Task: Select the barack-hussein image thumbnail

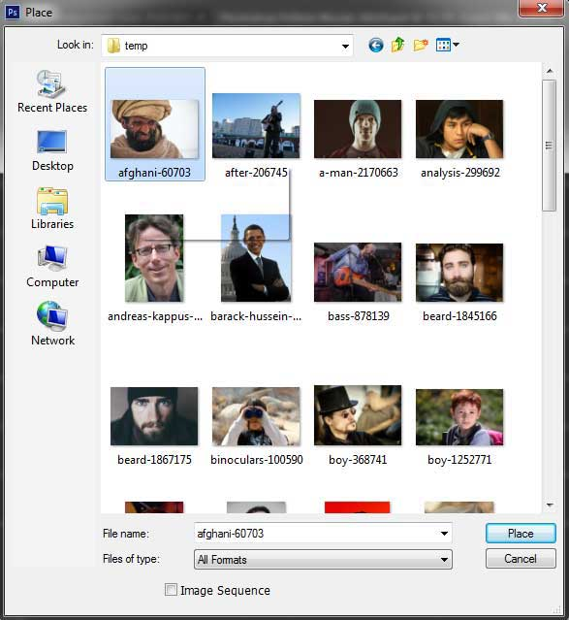Action: [256, 258]
